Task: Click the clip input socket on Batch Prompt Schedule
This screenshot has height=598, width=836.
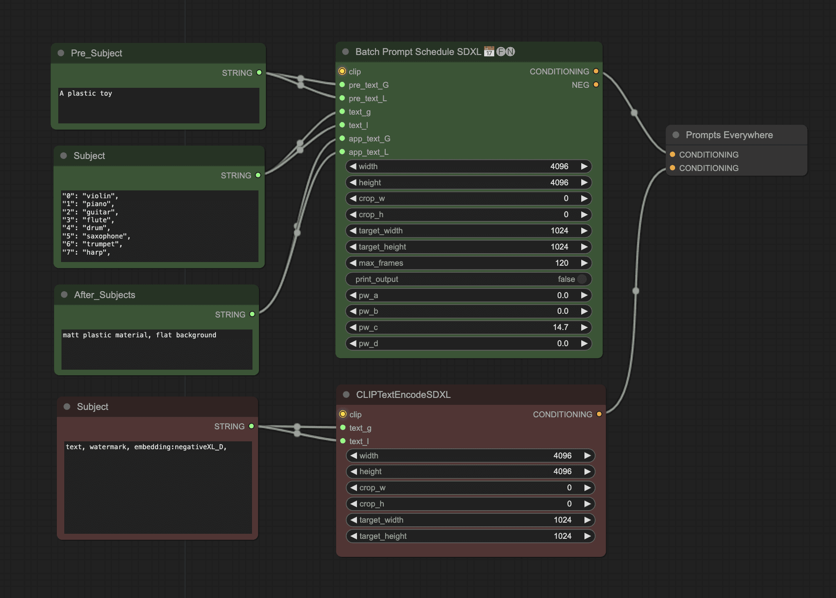Action: (342, 71)
